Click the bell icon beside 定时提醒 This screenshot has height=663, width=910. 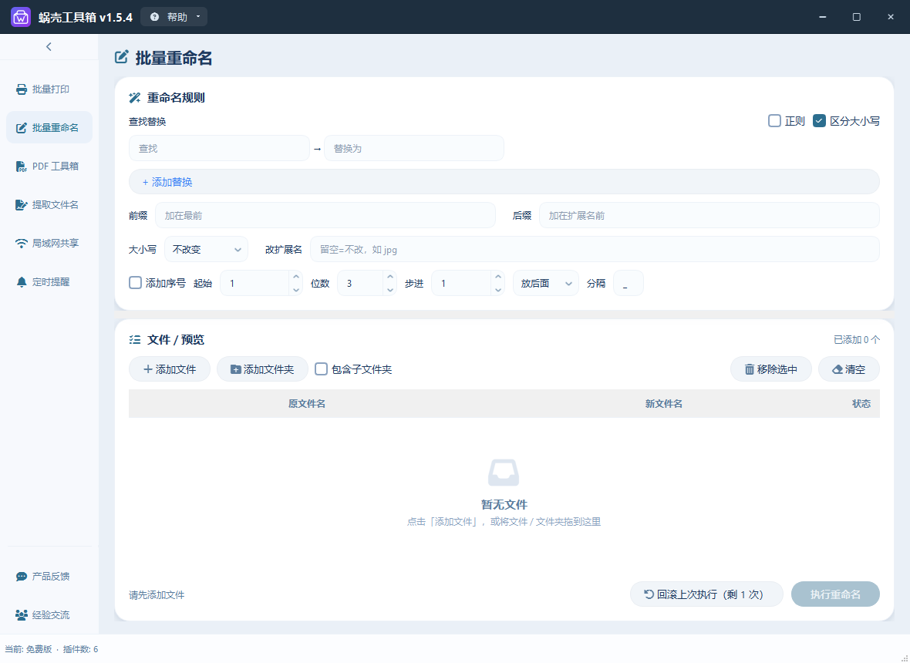point(22,282)
